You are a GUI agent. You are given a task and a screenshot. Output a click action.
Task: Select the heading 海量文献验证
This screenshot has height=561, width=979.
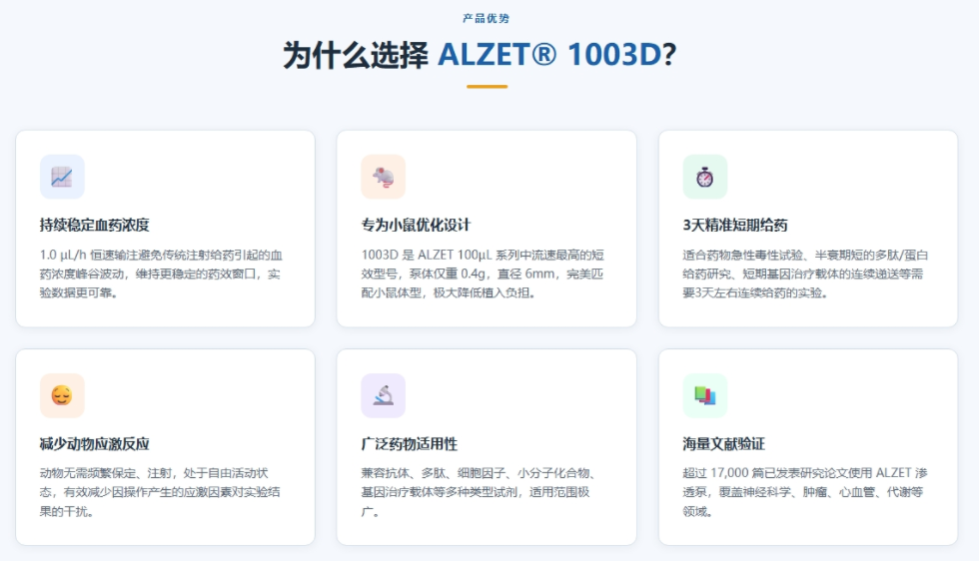[x=723, y=444]
